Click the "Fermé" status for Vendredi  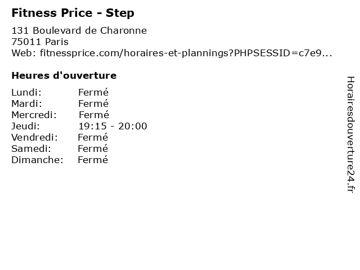pos(92,137)
